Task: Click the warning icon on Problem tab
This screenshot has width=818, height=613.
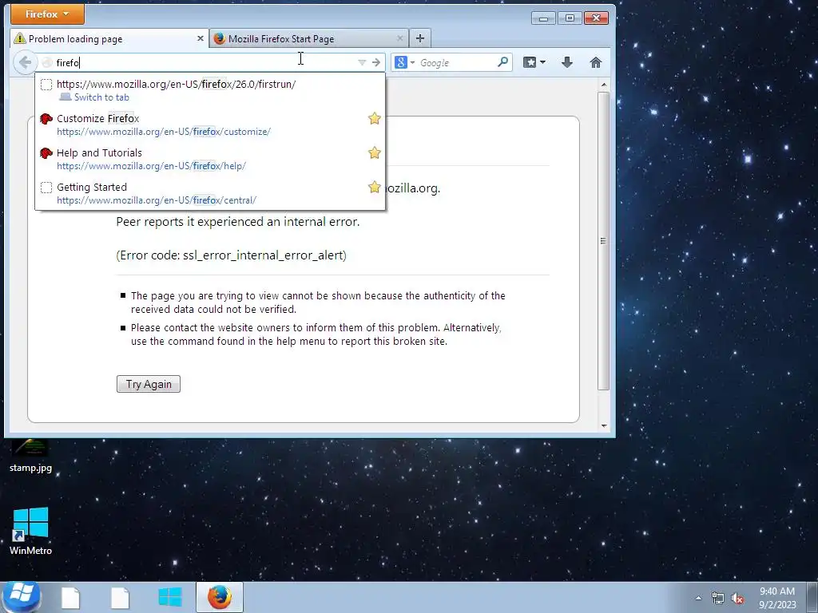Action: coord(20,38)
